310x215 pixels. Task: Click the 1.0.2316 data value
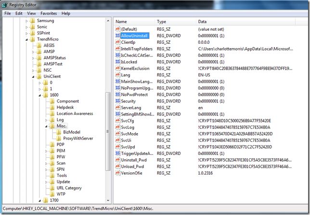[205, 173]
